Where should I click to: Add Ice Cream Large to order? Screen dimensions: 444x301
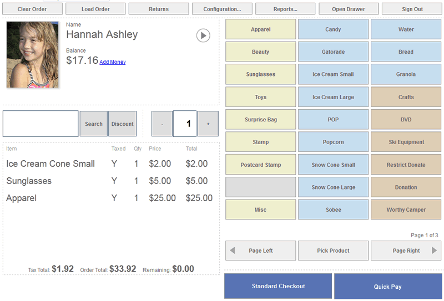(x=333, y=97)
